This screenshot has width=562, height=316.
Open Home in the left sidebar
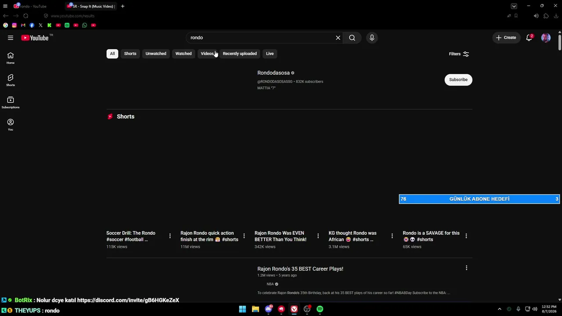[x=11, y=58]
